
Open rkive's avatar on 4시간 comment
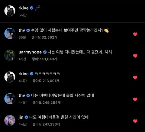(x=10, y=77)
